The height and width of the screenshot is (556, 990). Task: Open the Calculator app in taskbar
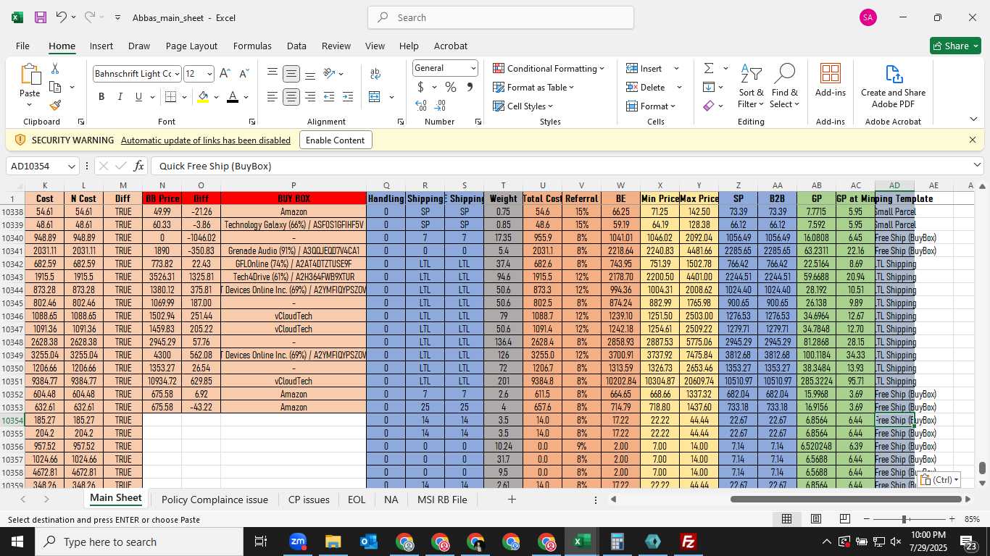pos(617,542)
